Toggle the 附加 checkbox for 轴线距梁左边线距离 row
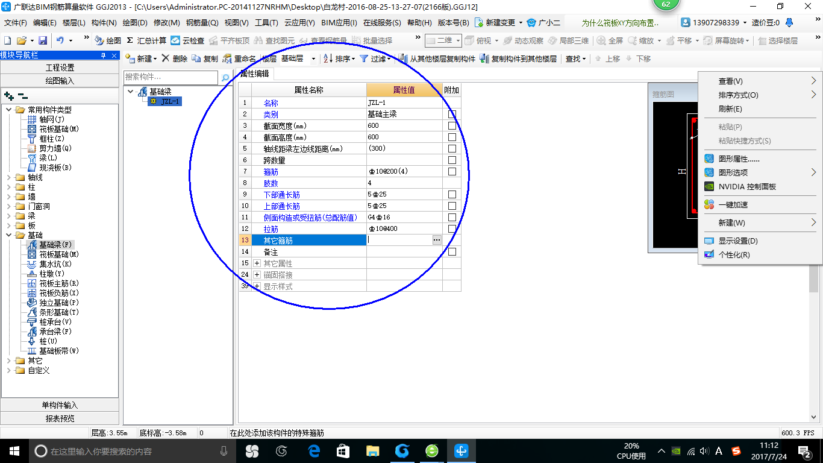823x463 pixels. 452,148
